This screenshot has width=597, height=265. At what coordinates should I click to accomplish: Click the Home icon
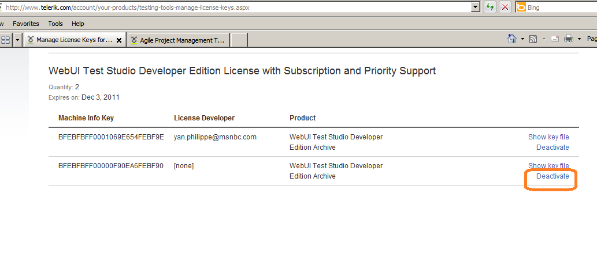click(512, 39)
